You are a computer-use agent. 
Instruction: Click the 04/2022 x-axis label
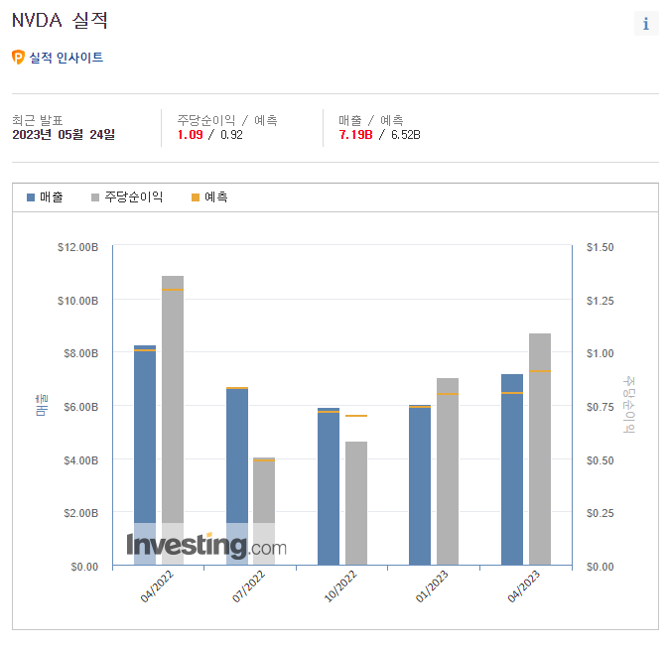coord(157,586)
